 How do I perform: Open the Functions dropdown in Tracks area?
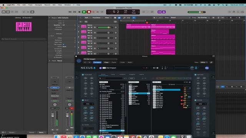(x=97, y=18)
